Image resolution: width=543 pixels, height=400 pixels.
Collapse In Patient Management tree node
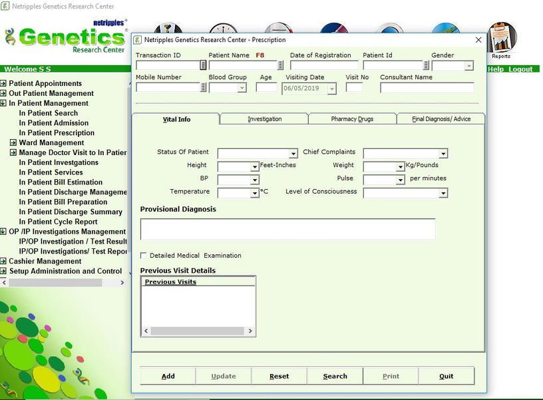[x=3, y=103]
